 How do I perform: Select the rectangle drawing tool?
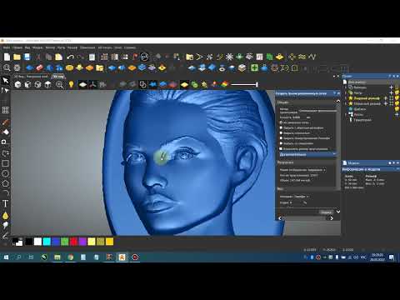pyautogui.click(x=5, y=163)
